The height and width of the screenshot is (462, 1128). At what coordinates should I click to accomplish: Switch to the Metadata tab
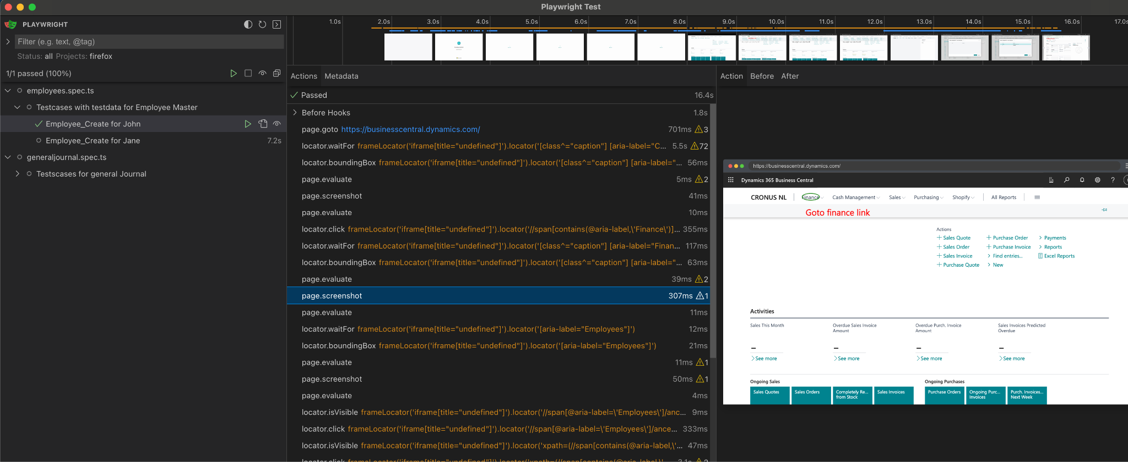tap(341, 76)
